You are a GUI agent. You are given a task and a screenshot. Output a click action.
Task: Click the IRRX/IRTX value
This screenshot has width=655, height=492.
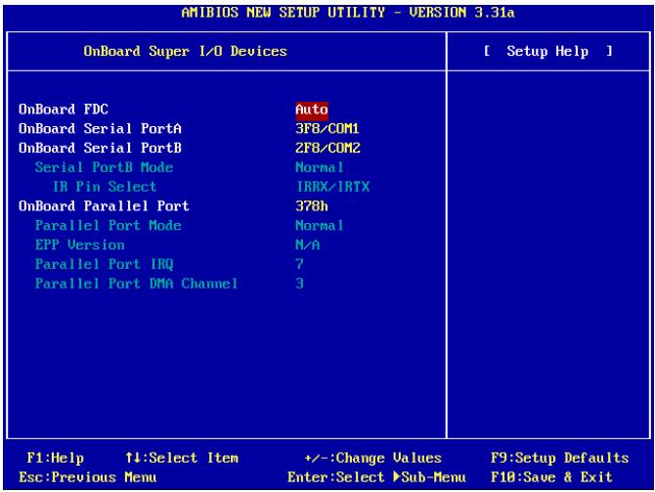[x=333, y=187]
